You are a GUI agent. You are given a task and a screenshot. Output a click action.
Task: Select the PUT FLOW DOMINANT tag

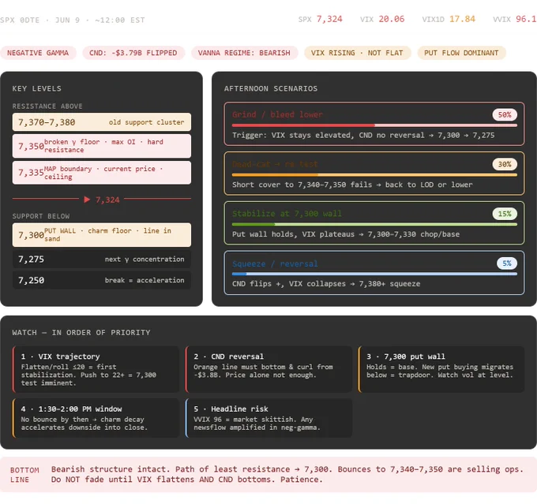coord(461,53)
